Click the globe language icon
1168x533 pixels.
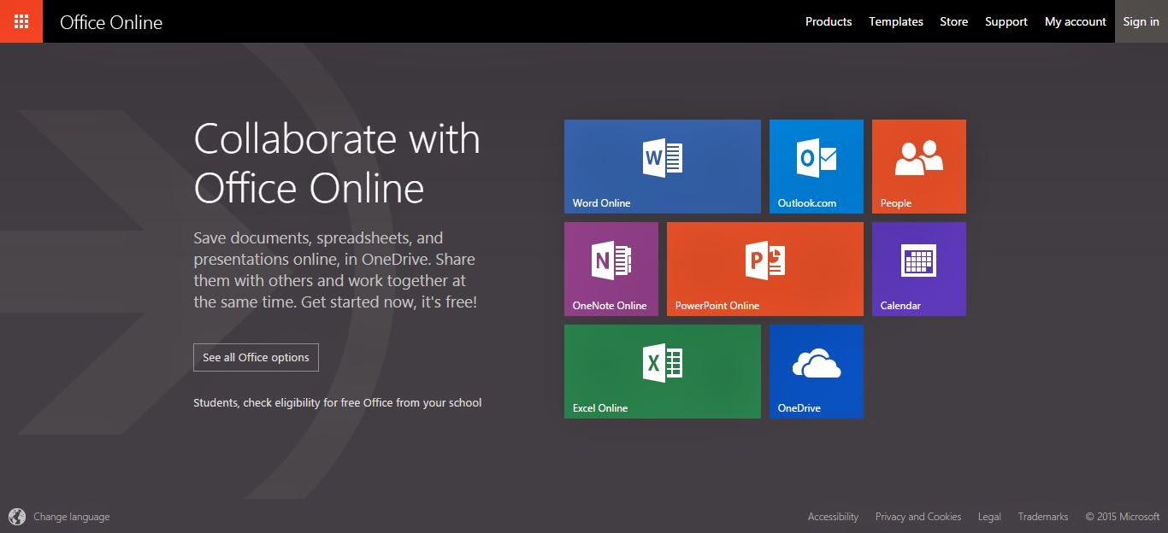tap(17, 516)
